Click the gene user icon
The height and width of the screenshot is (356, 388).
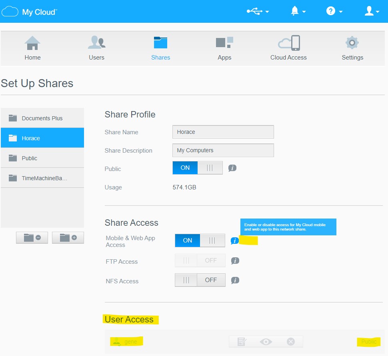pos(116,342)
